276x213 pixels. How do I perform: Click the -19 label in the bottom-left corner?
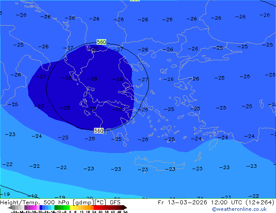(5, 194)
